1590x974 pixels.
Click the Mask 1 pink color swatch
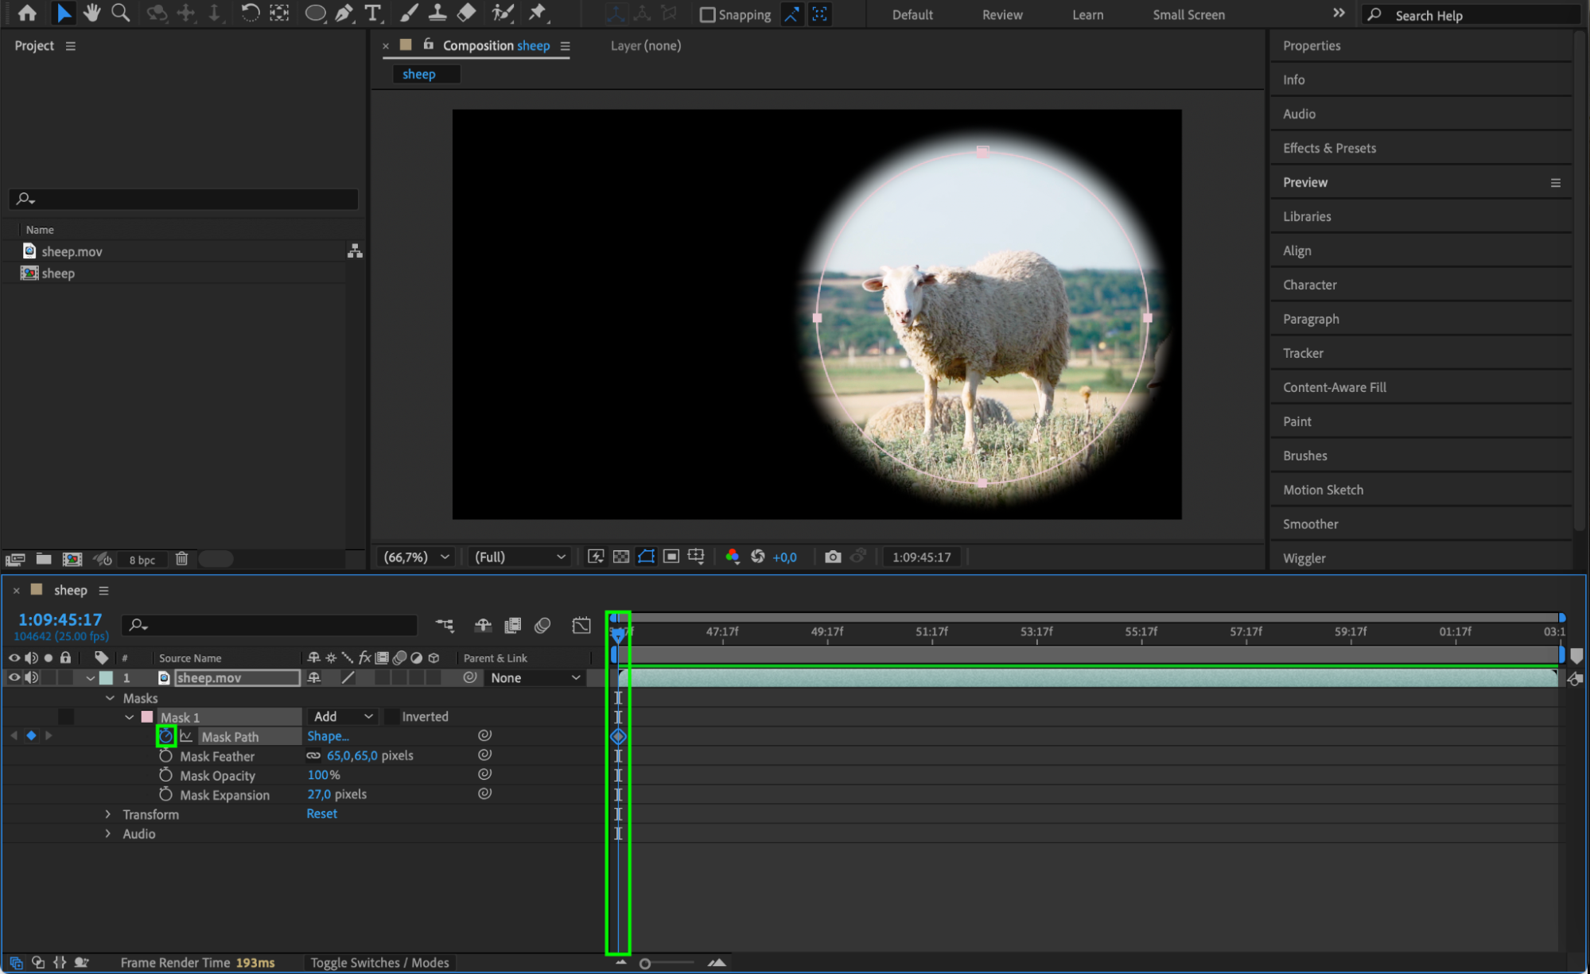click(147, 716)
